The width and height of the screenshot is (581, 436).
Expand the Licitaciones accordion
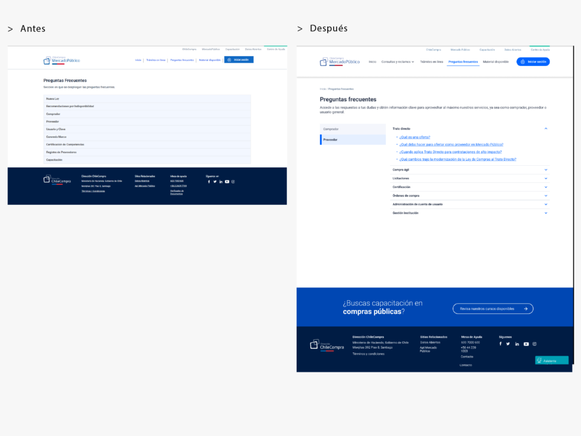pyautogui.click(x=470, y=178)
